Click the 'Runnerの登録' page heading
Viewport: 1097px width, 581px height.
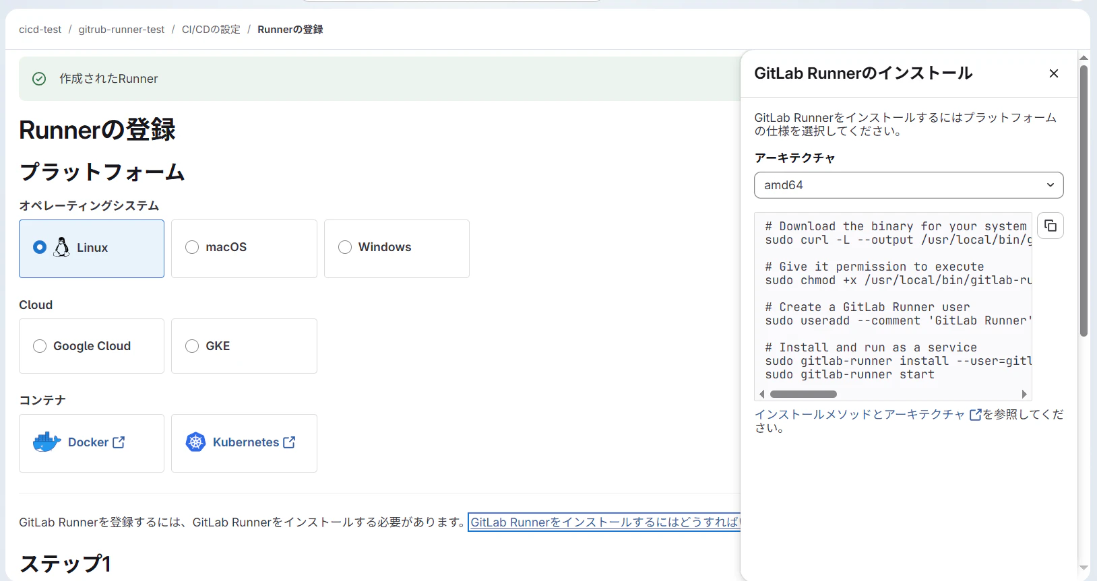point(97,130)
